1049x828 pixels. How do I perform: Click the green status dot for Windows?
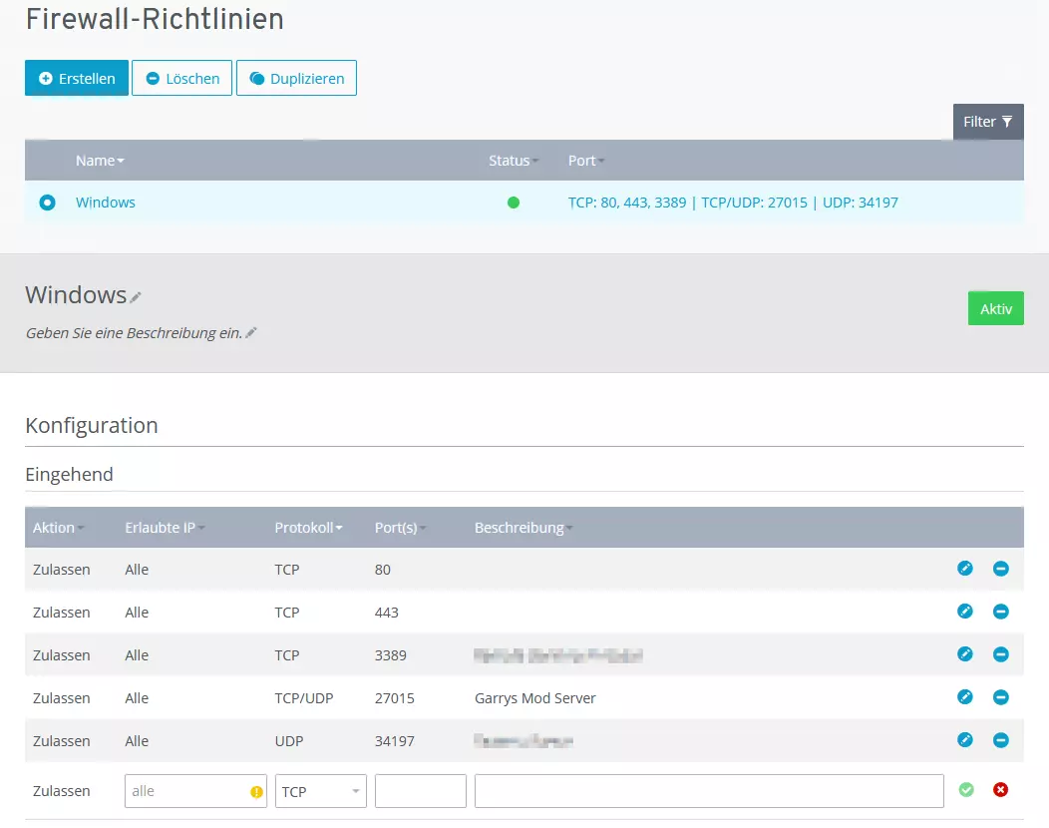coord(514,203)
